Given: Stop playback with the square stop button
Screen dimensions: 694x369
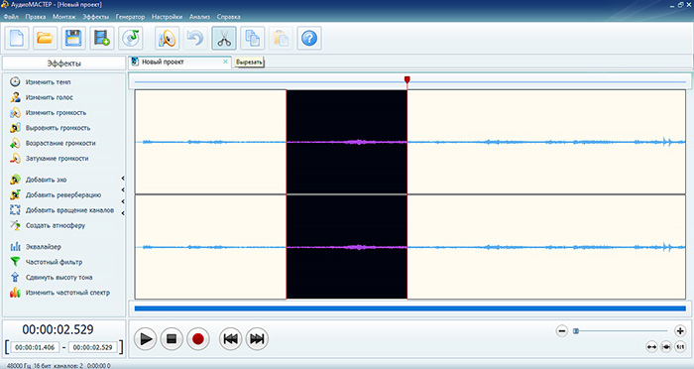Looking at the screenshot, I should click(x=172, y=339).
